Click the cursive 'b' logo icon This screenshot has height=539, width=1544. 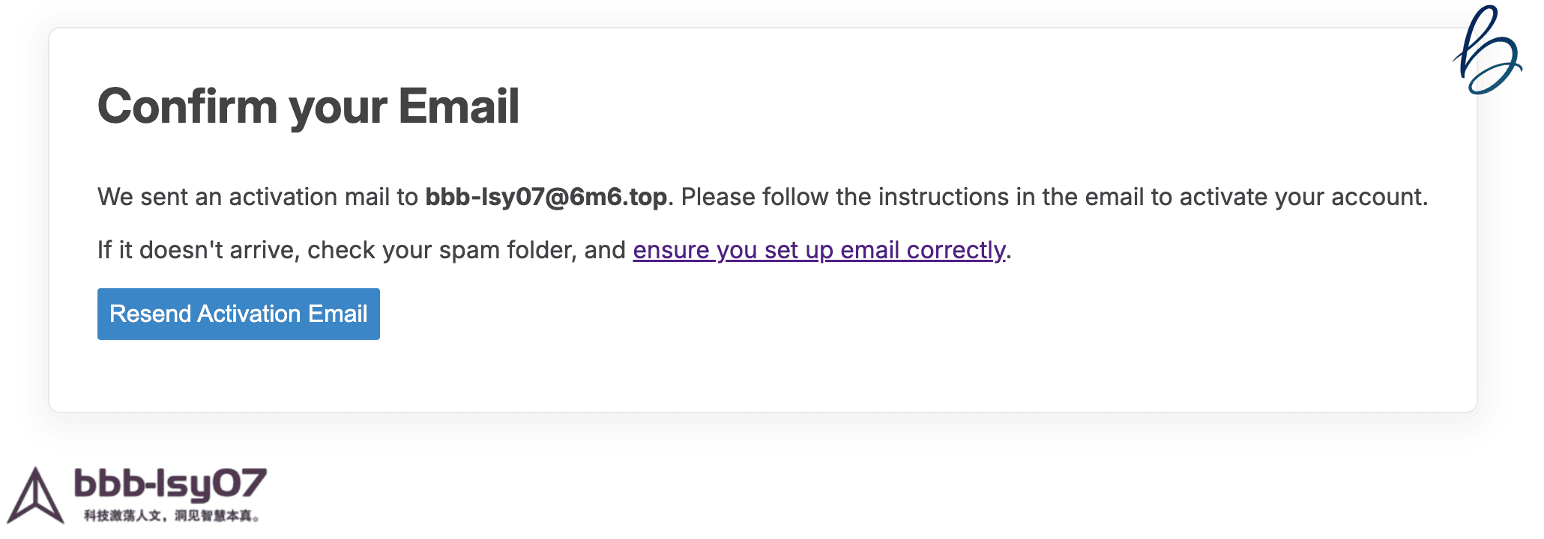1488,52
